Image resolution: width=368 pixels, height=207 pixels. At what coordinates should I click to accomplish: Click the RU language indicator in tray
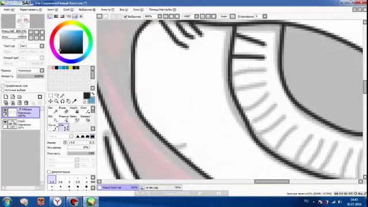click(x=306, y=201)
